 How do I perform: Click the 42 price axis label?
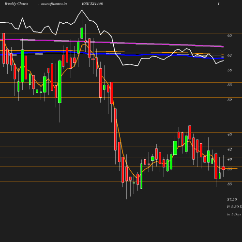229,150
